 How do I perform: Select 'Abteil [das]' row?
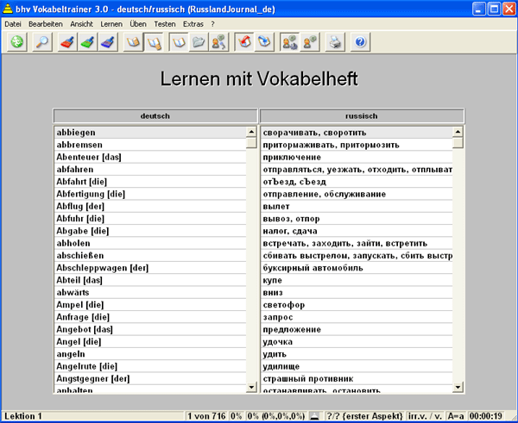pos(150,280)
